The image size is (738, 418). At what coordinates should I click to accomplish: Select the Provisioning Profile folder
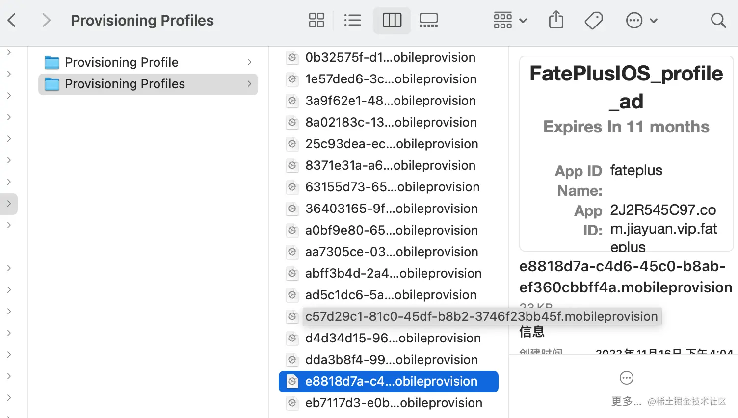pyautogui.click(x=122, y=62)
